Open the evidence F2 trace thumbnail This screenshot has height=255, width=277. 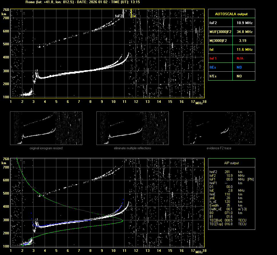(219, 128)
